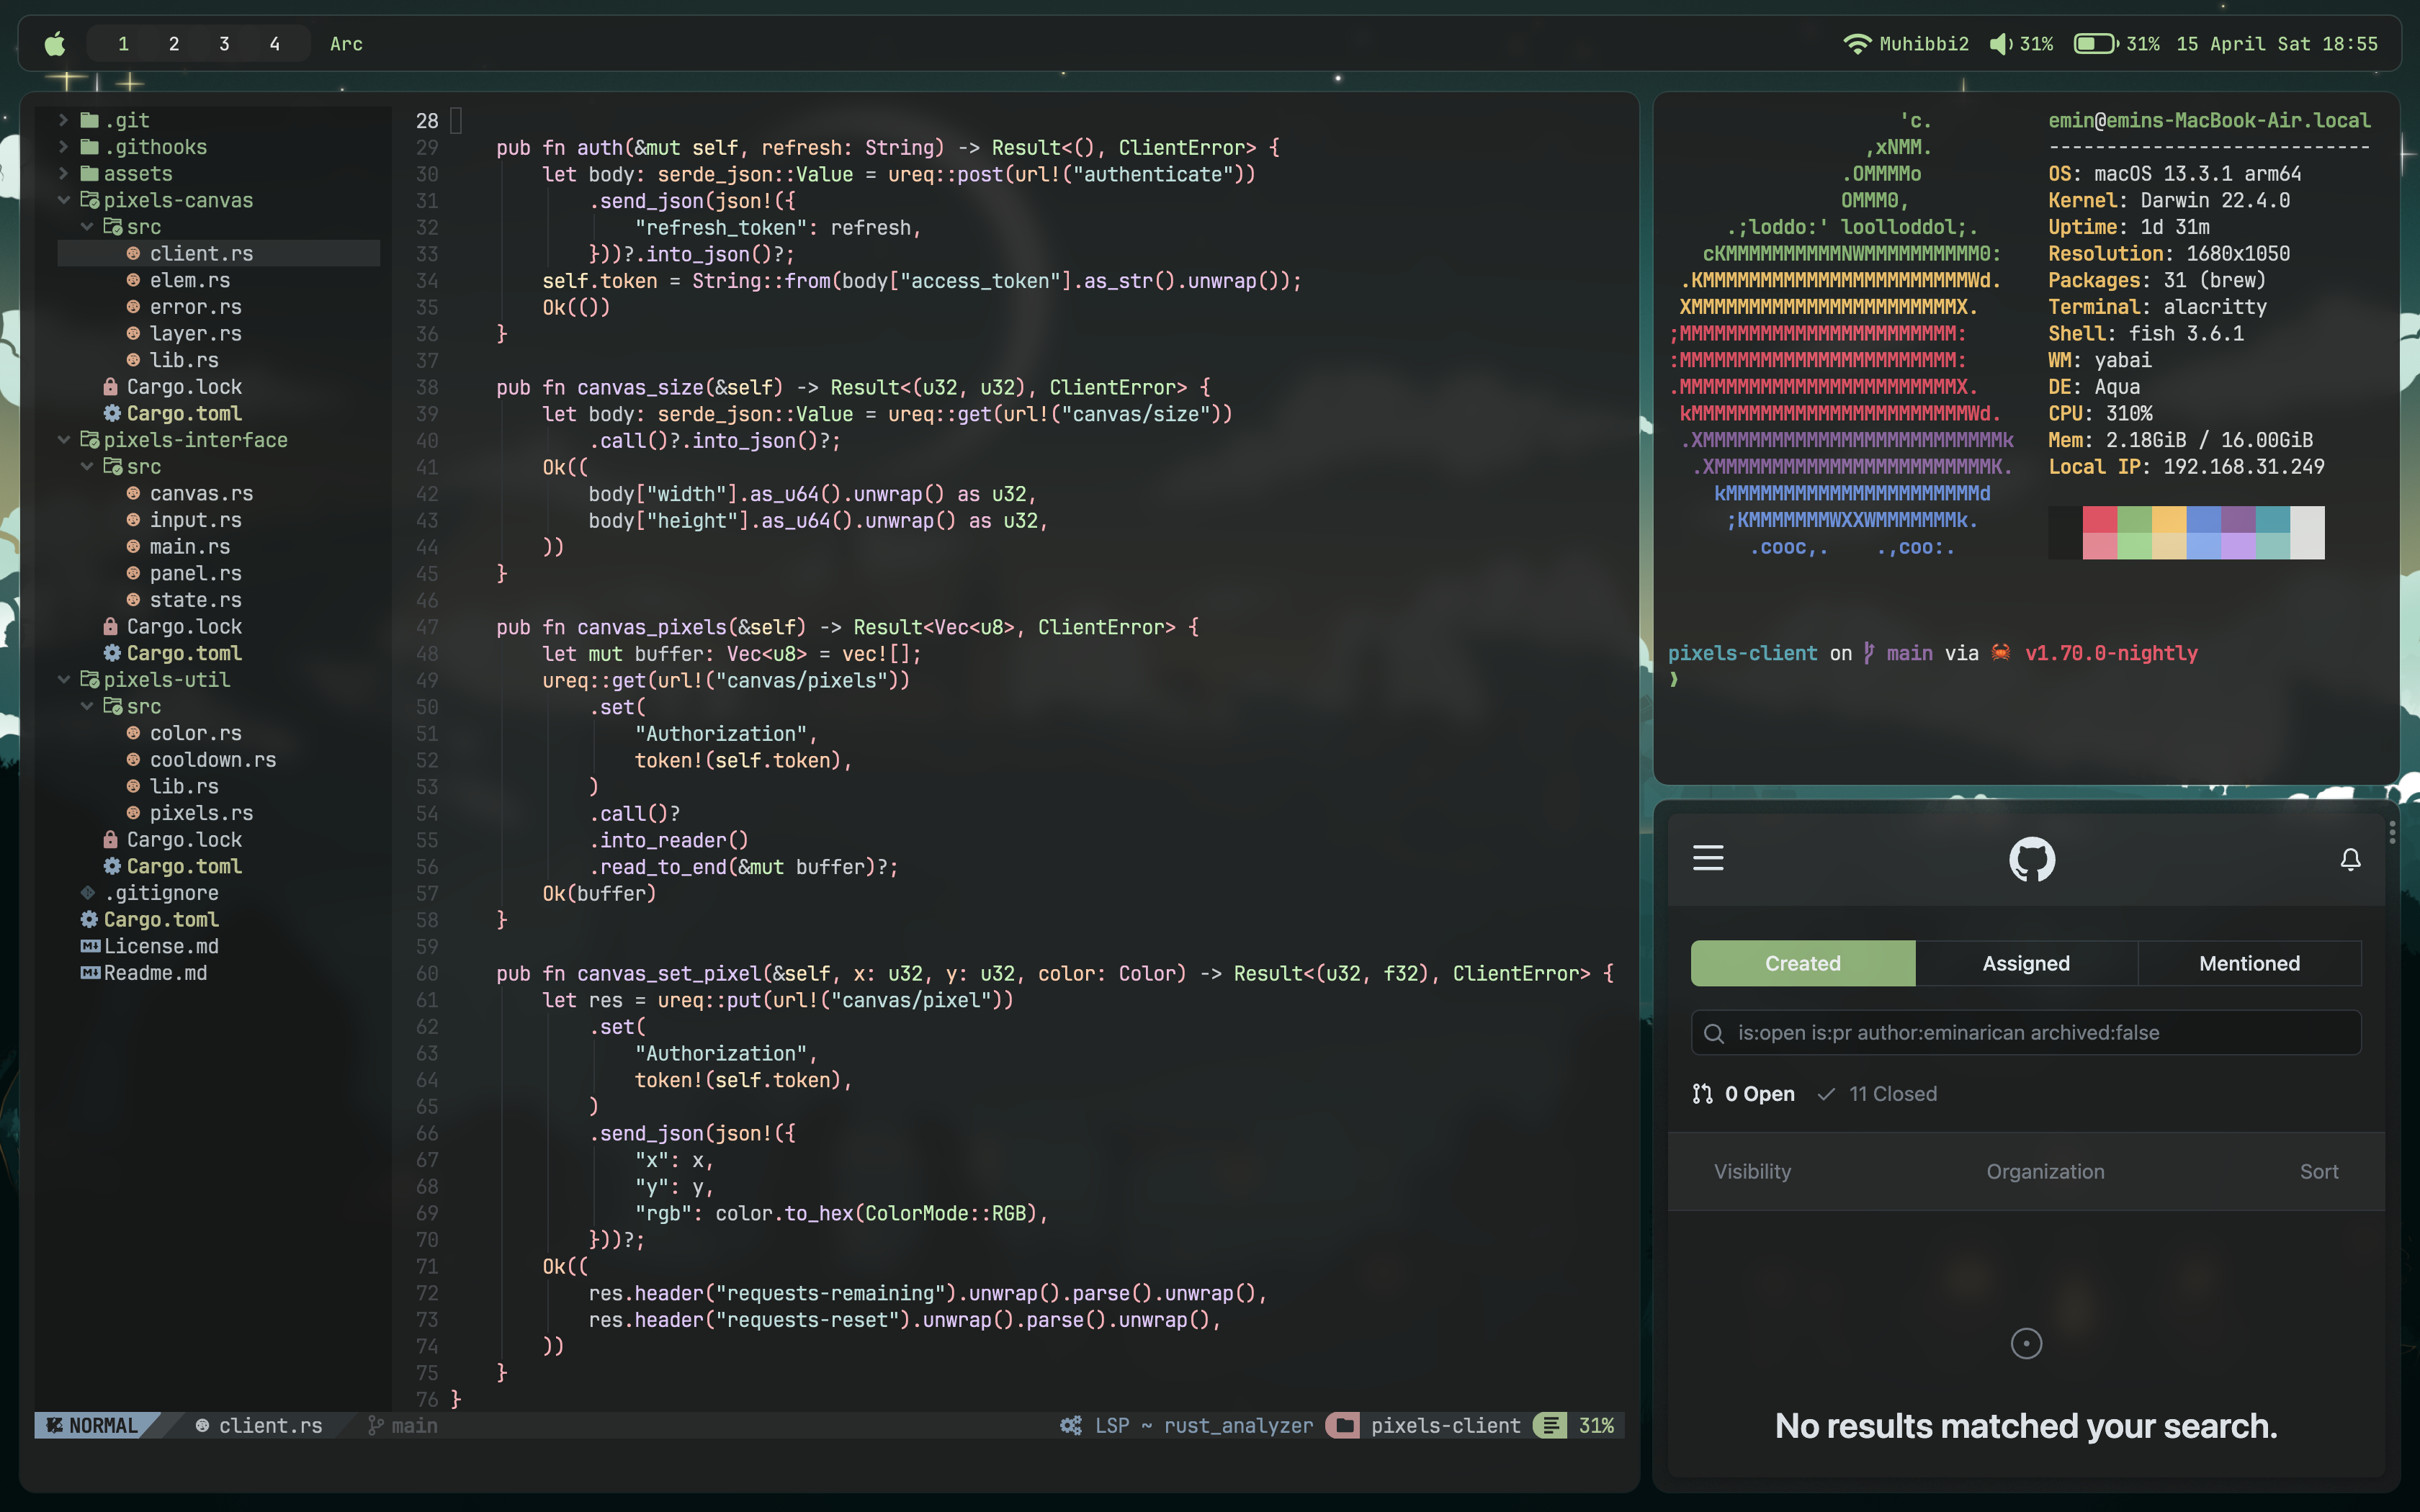Open the Apple menu icon
The image size is (2420, 1512).
coord(56,43)
